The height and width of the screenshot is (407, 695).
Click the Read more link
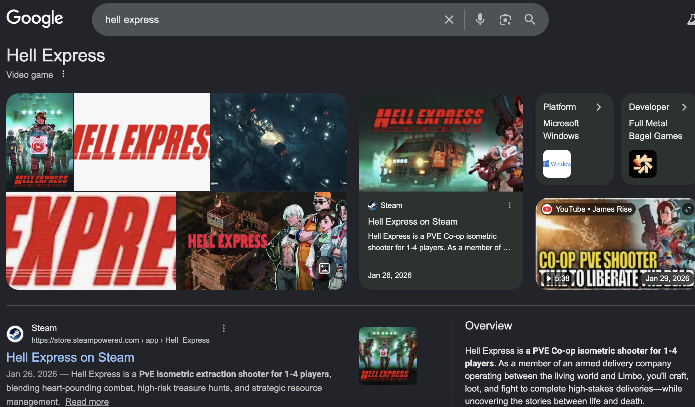[x=87, y=402]
